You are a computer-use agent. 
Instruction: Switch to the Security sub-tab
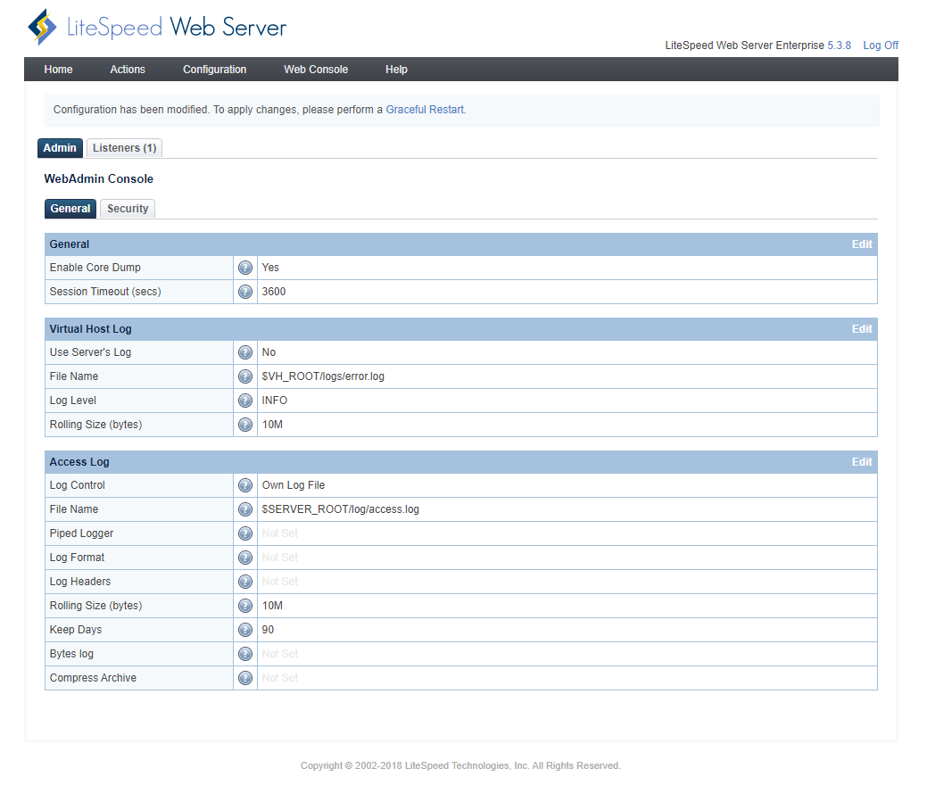click(x=128, y=209)
